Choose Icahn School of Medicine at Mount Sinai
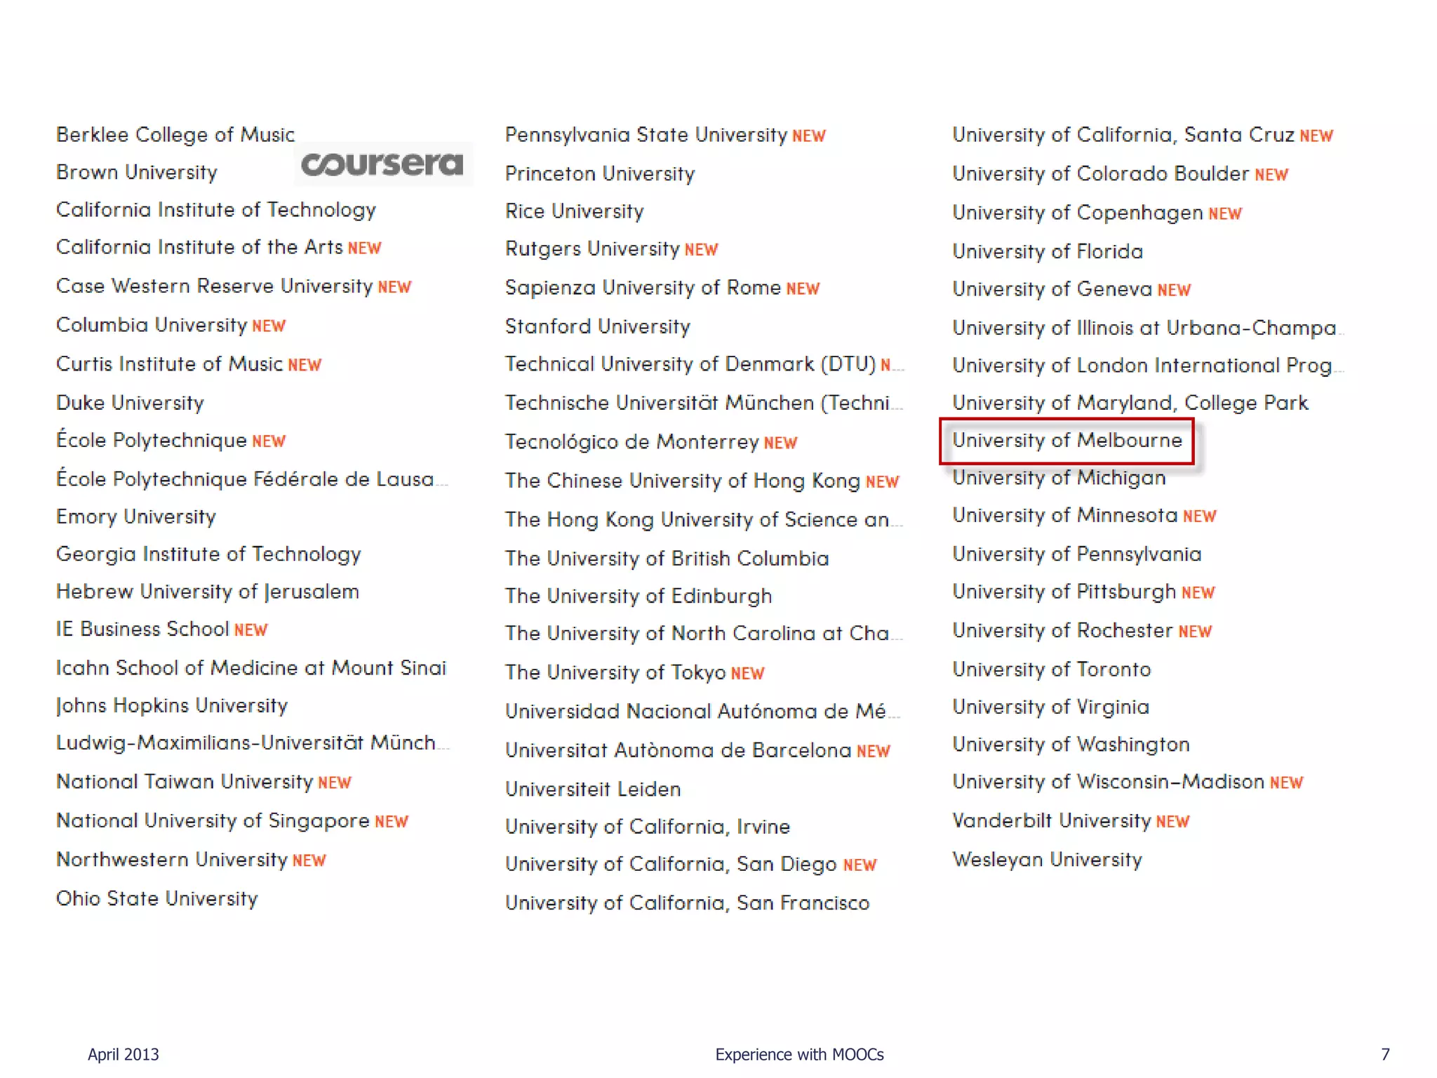Viewport: 1437px width, 1078px height. [251, 668]
